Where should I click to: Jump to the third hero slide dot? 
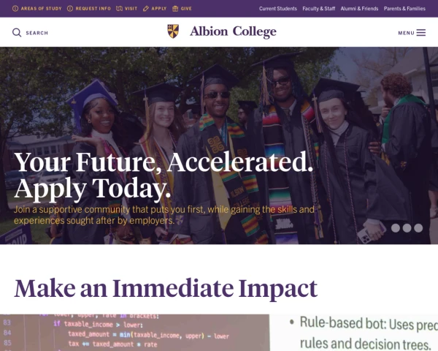(418, 228)
